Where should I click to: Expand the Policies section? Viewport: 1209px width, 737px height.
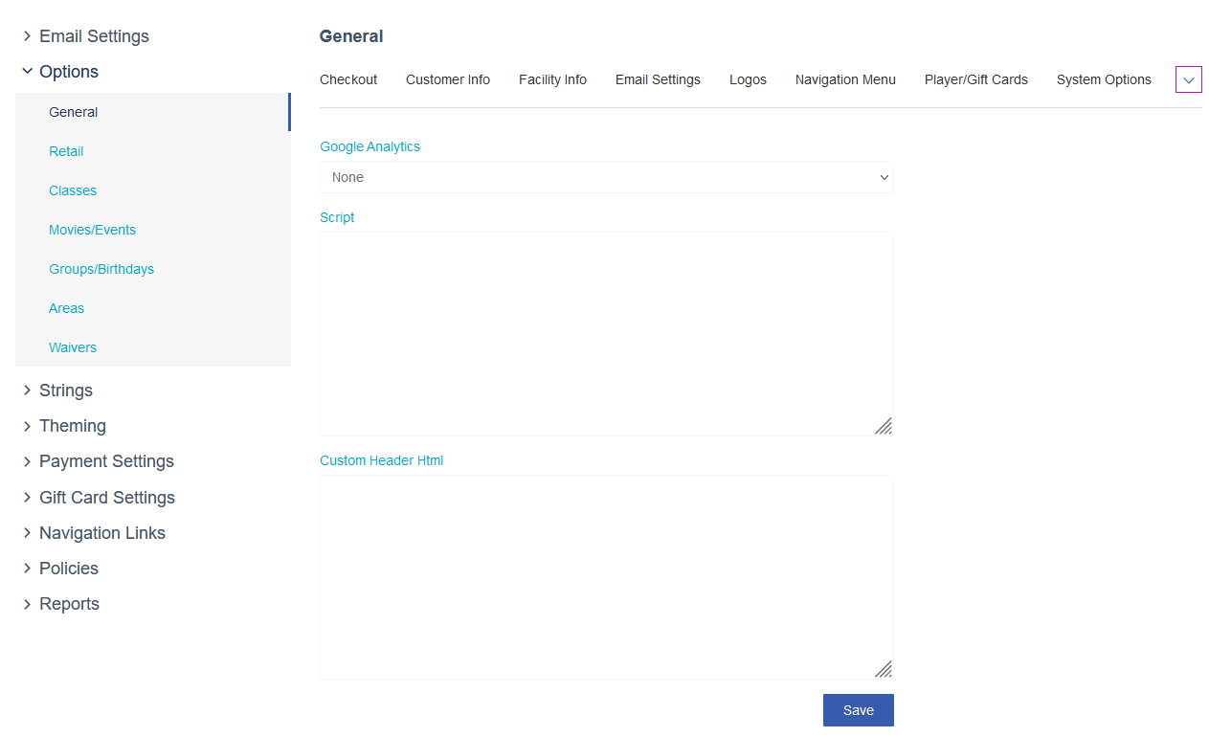pos(60,569)
